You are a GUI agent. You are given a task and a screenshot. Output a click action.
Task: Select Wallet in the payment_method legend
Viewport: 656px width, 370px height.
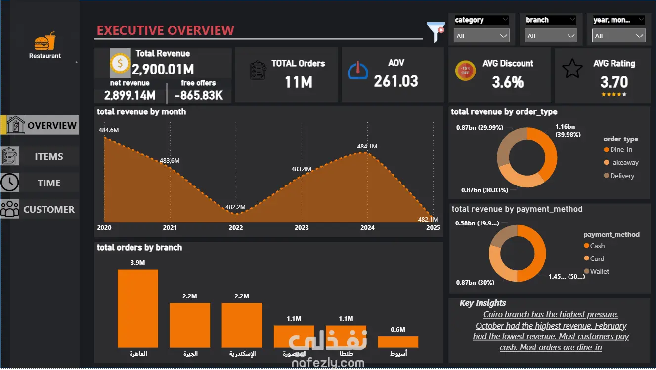pyautogui.click(x=596, y=271)
